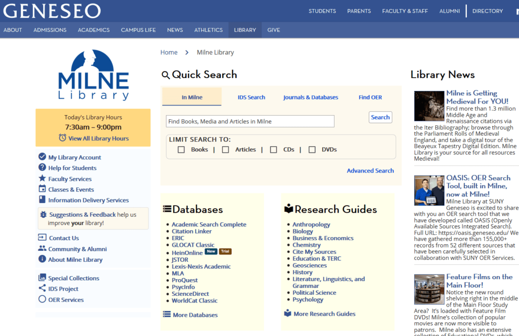Click the clock icon for View All Library Hours
Screen dimensions: 519x336
coord(62,138)
